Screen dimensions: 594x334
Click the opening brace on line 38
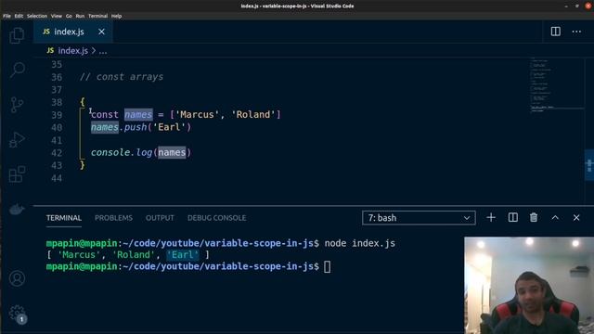pos(83,102)
